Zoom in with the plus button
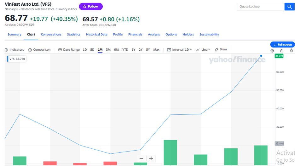This screenshot has height=166, width=295. 151,158
